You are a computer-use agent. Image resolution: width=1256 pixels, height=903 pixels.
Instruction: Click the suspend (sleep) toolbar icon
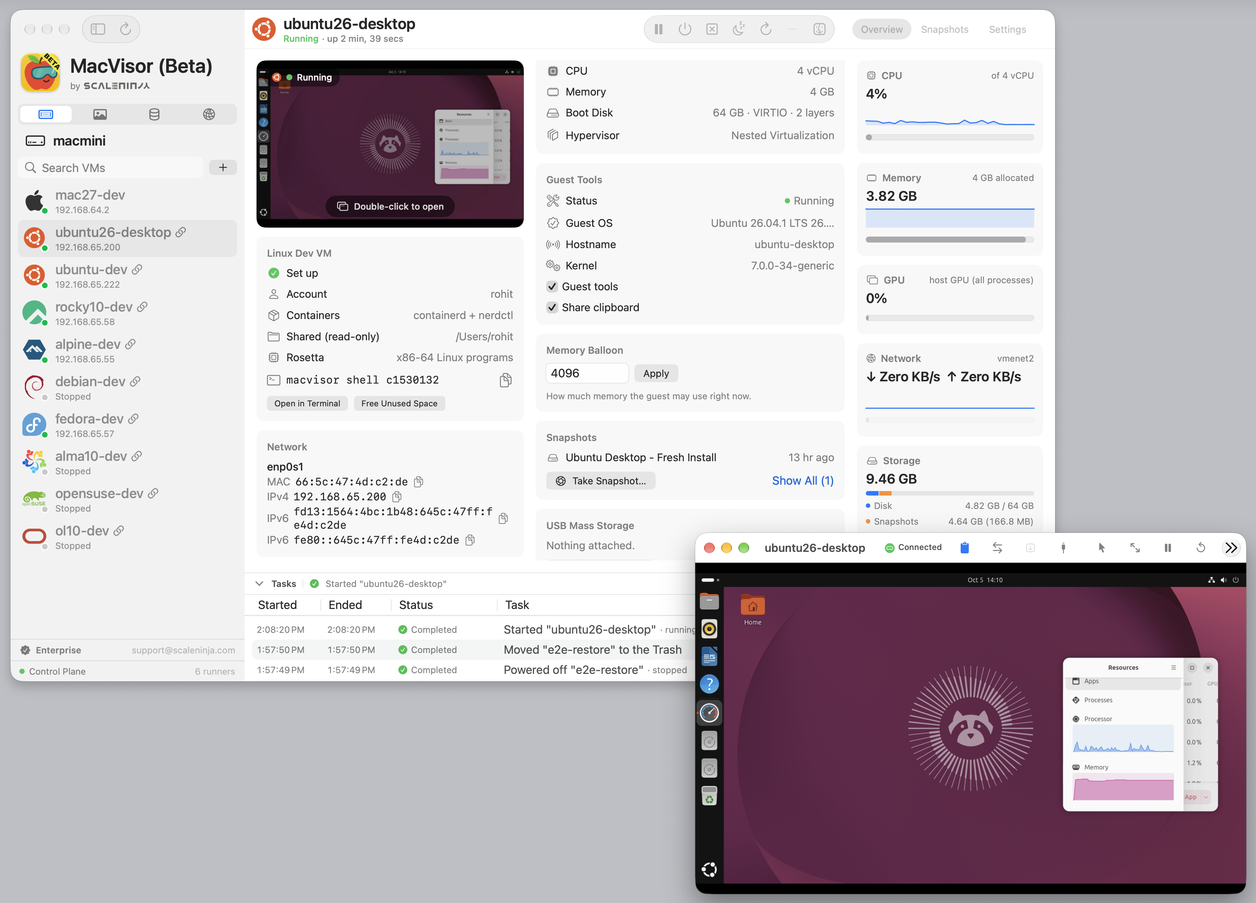coord(739,29)
